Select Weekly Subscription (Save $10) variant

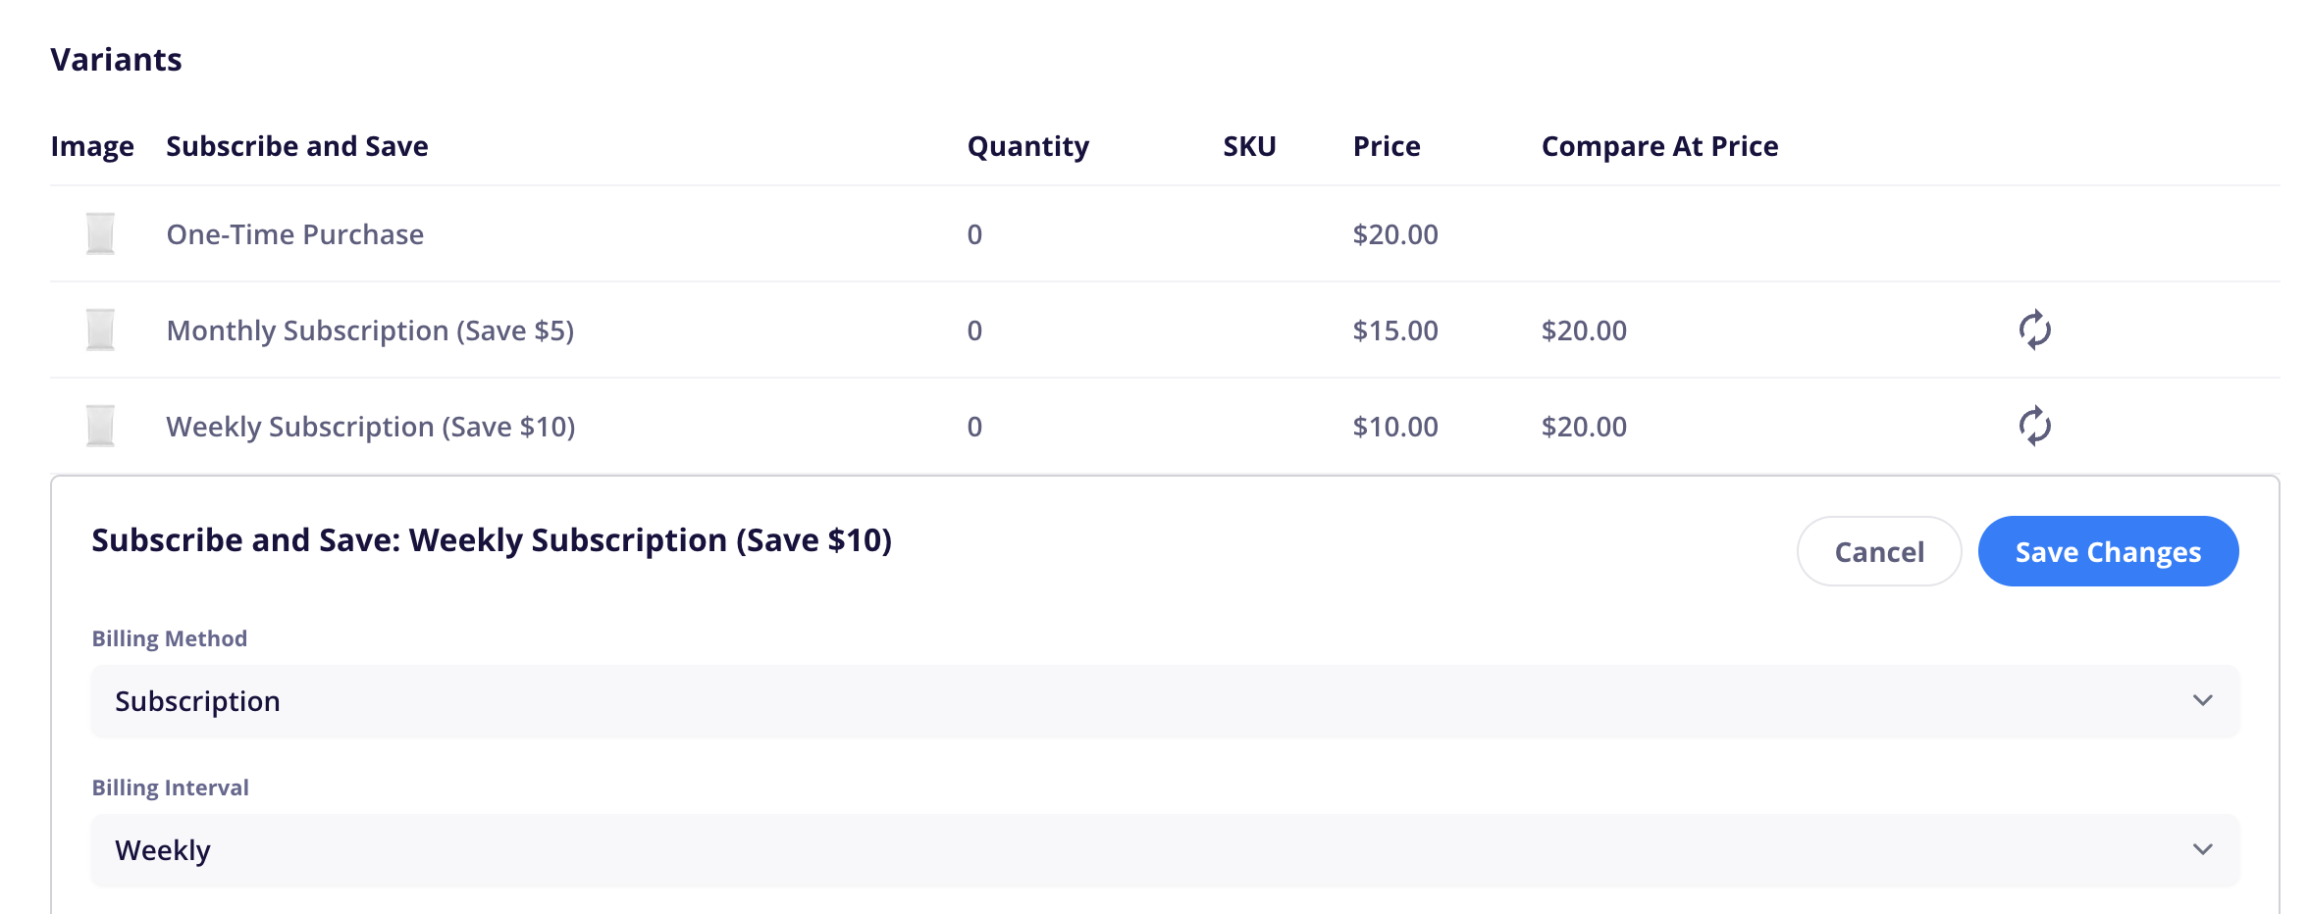point(371,427)
